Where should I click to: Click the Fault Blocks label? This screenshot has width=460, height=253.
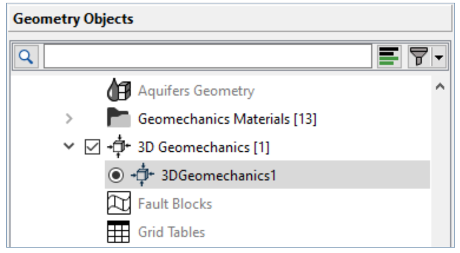175,204
